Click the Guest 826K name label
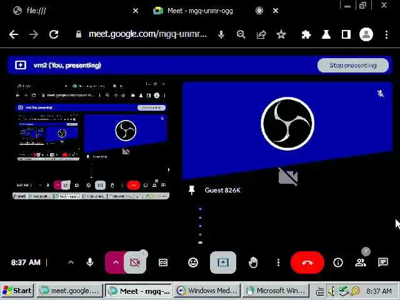The height and width of the screenshot is (300, 400). tap(222, 190)
